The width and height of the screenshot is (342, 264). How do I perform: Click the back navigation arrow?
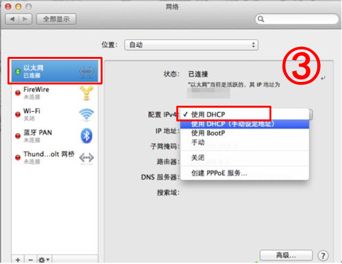coord(13,19)
